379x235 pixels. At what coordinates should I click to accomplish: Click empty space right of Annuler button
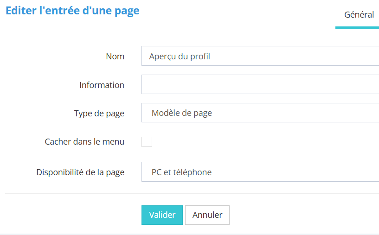pyautogui.click(x=302, y=215)
